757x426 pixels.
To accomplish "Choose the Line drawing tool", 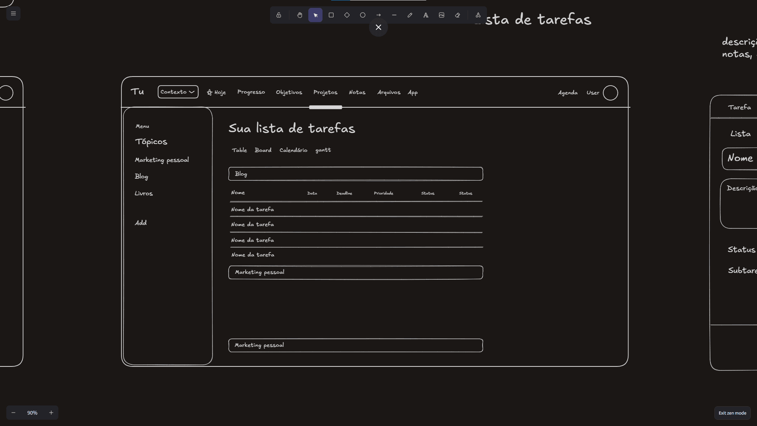I will [394, 15].
